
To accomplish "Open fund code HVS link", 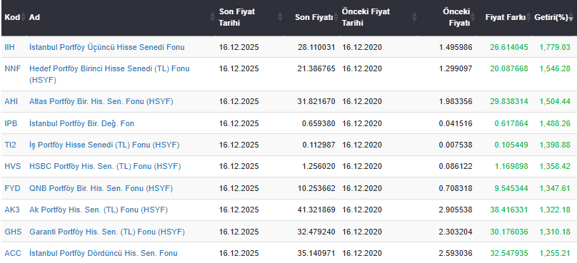I will pos(12,167).
